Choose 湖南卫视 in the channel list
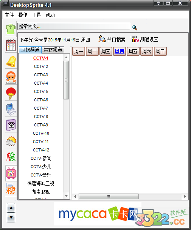 40,192
